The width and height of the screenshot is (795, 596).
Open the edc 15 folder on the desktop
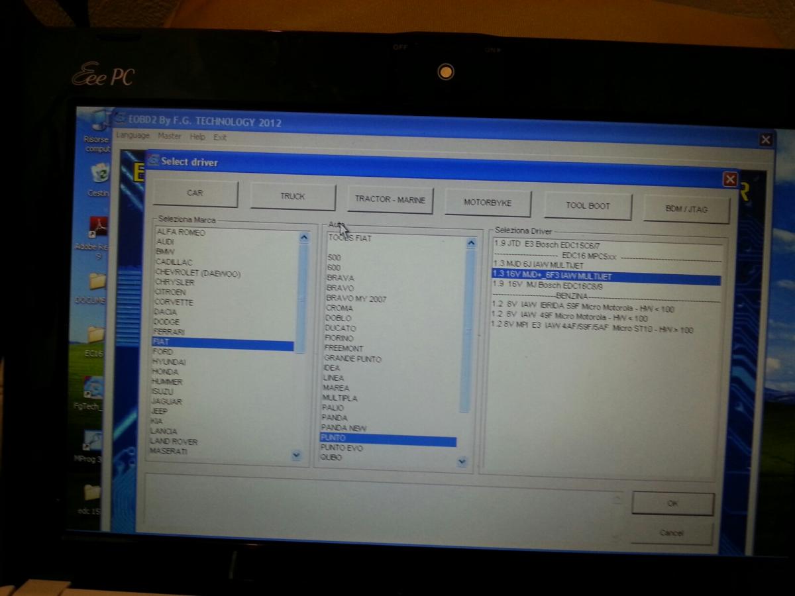[91, 499]
